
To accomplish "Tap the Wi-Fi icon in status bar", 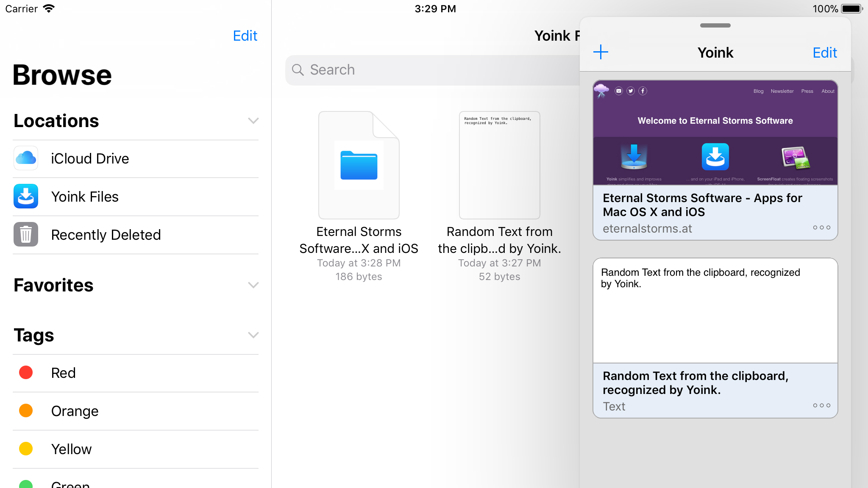I will (x=49, y=8).
